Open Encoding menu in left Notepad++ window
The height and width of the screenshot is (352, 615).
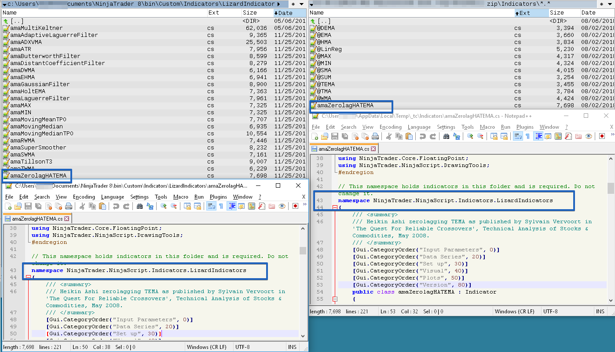point(84,197)
